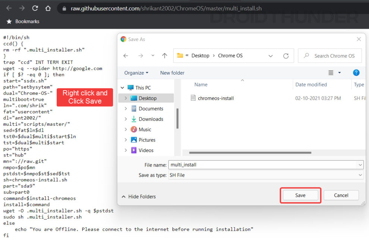Collapse the Hide Folders section
369x240 pixels.
click(x=142, y=196)
